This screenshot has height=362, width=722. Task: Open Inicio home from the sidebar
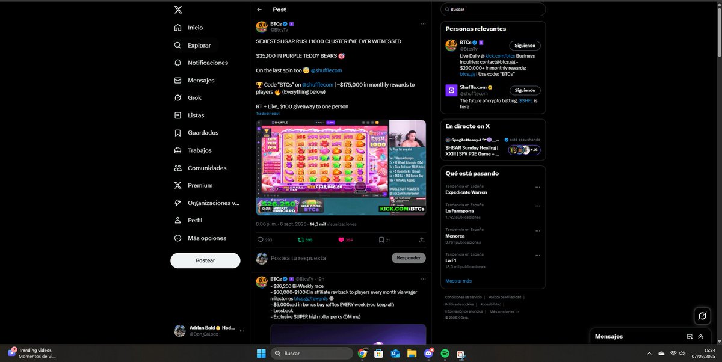(x=188, y=28)
